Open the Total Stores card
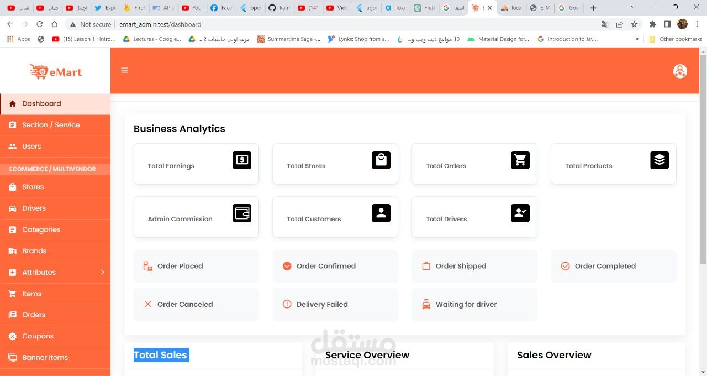707x376 pixels. 335,164
